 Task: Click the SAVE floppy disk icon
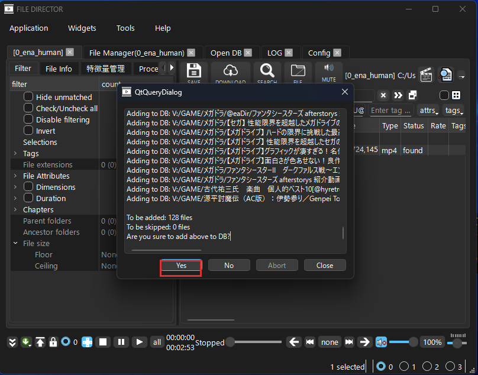click(x=194, y=72)
